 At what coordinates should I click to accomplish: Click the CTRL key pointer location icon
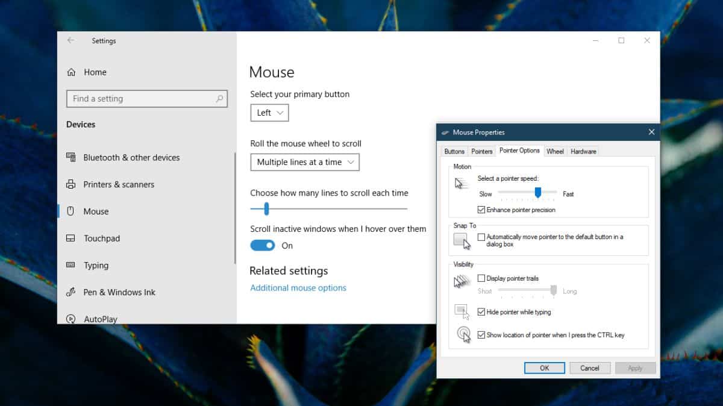point(463,334)
